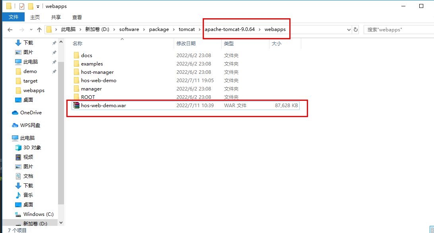Open WPS网盘 in the navigation pane

pos(30,125)
